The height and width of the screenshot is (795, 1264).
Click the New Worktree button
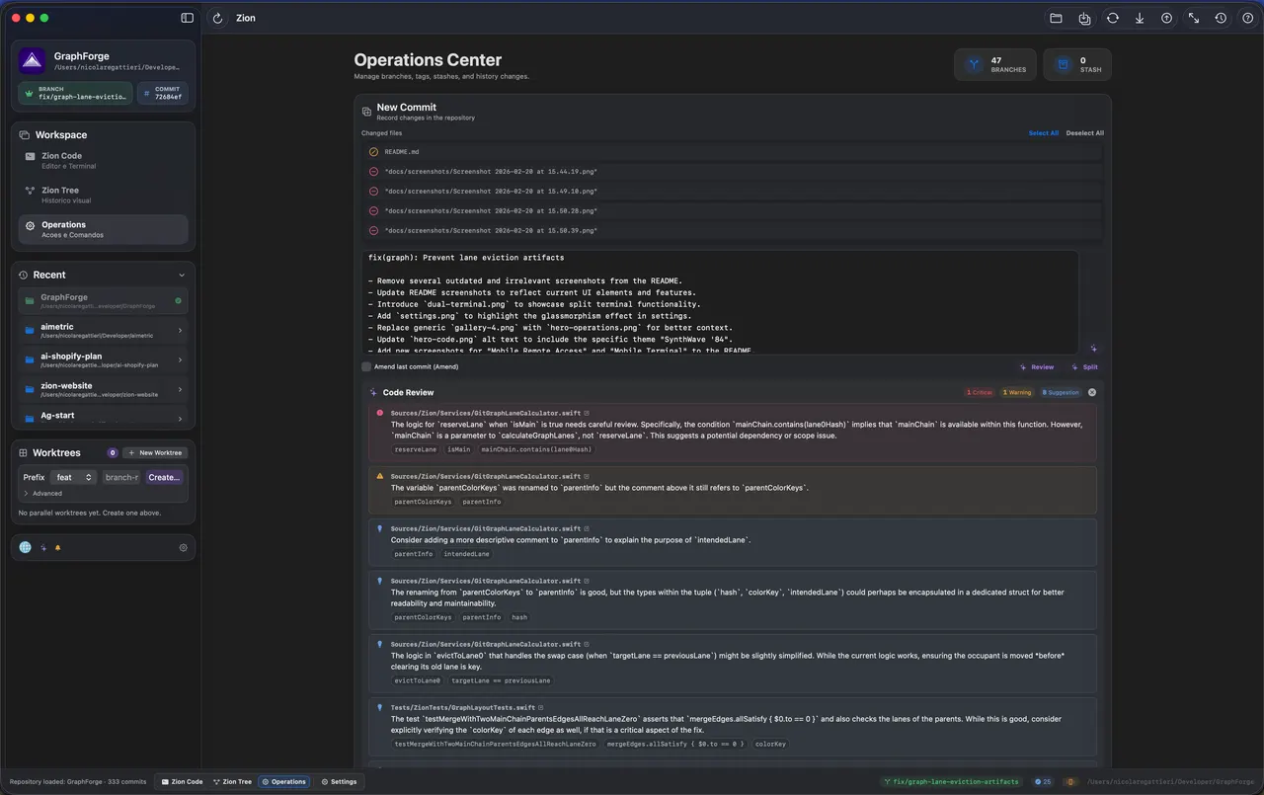click(155, 452)
